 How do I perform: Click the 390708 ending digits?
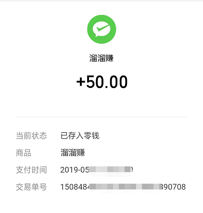tap(173, 187)
